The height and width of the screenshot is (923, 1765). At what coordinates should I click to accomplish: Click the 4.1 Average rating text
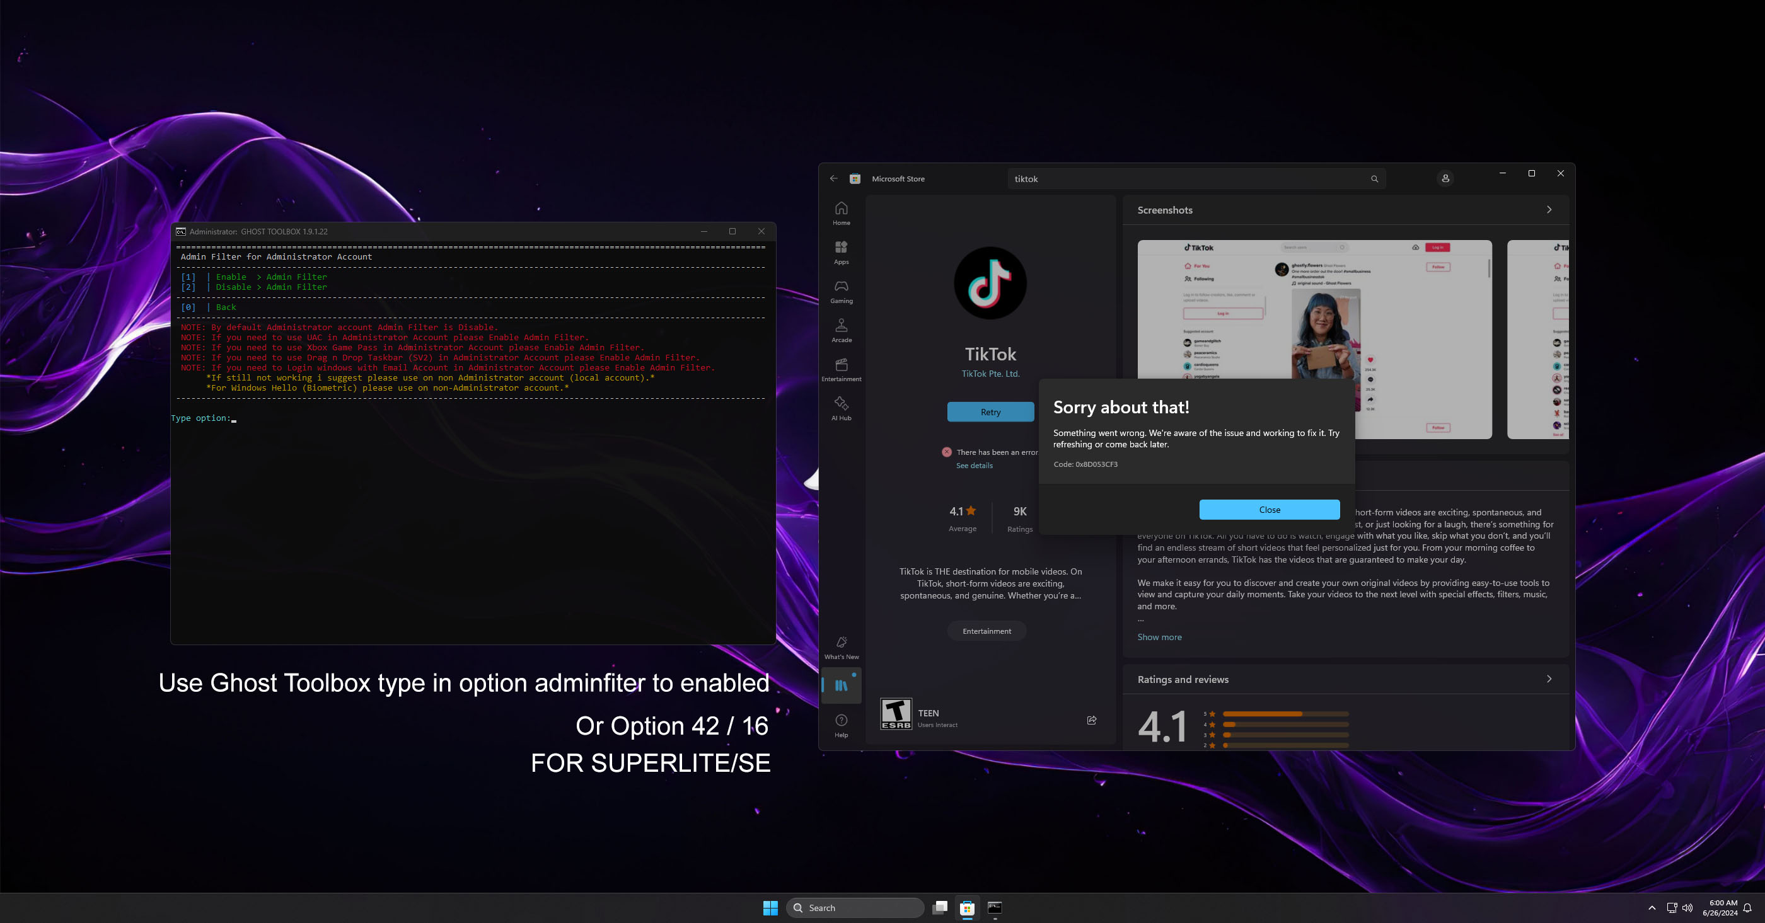[x=963, y=519]
